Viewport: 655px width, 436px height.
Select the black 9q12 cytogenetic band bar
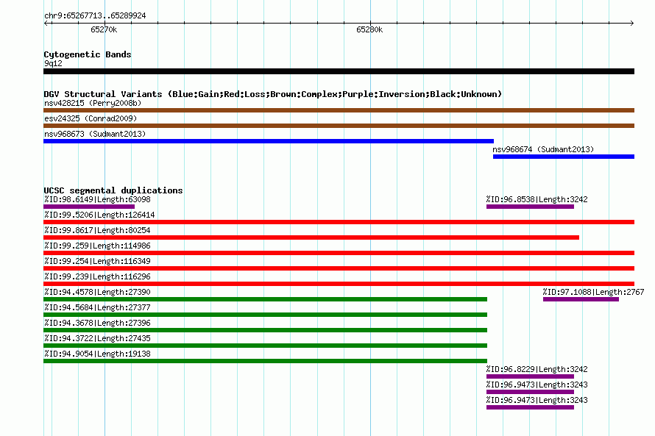pyautogui.click(x=339, y=71)
